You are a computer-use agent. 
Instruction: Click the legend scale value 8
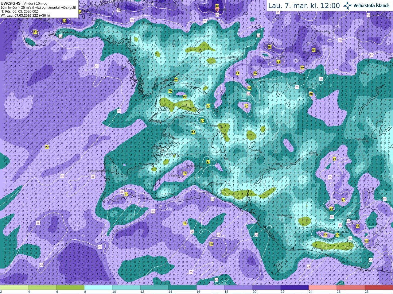click(x=85, y=292)
